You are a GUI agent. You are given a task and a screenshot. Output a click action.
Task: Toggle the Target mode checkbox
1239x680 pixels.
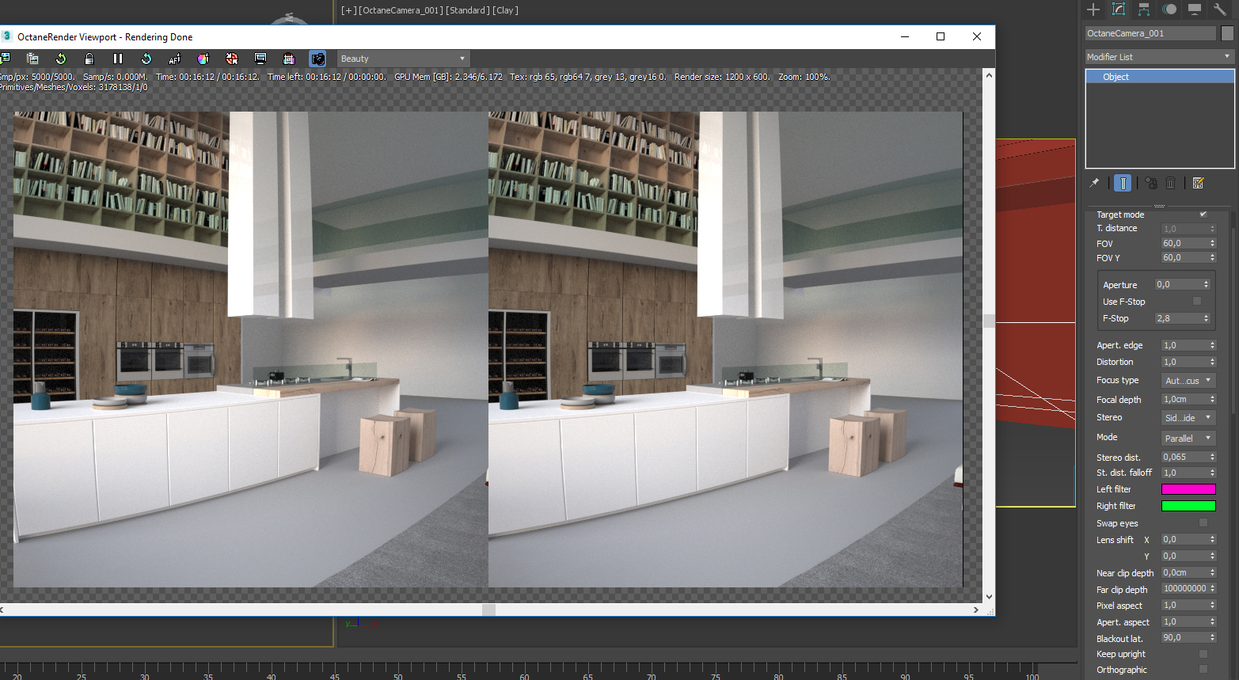(1203, 214)
